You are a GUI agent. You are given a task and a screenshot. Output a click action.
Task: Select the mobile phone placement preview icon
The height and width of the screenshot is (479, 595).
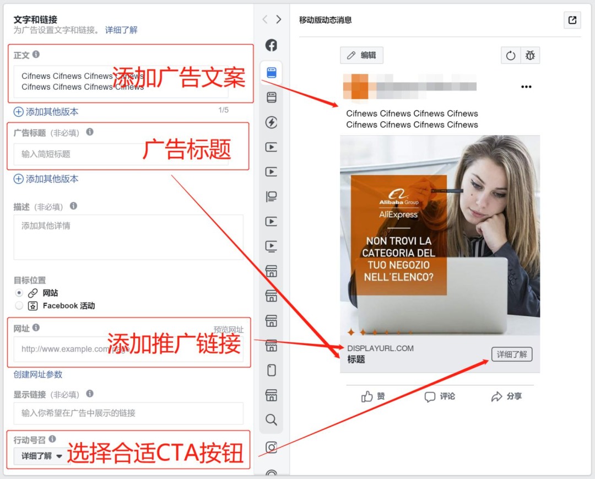tap(271, 370)
